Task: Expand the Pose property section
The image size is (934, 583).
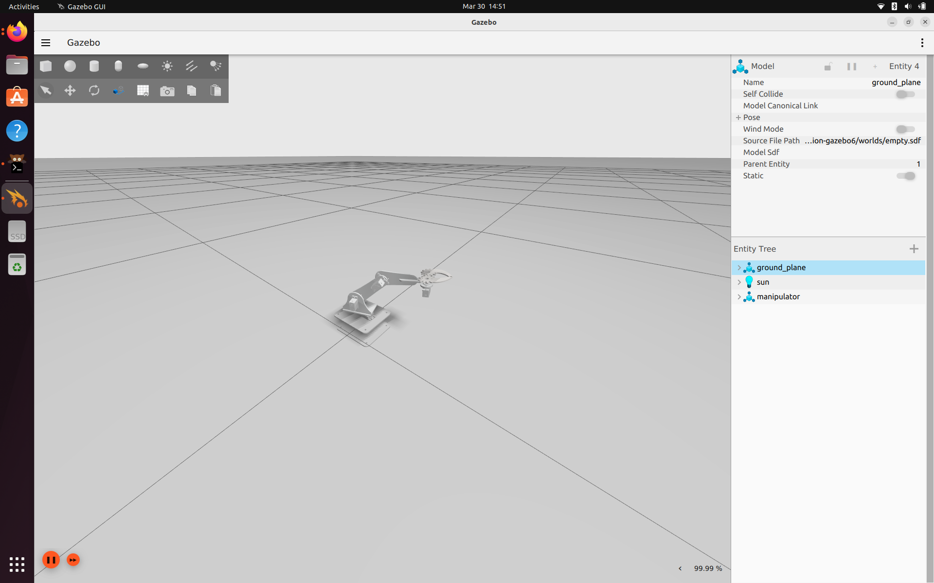Action: [738, 118]
